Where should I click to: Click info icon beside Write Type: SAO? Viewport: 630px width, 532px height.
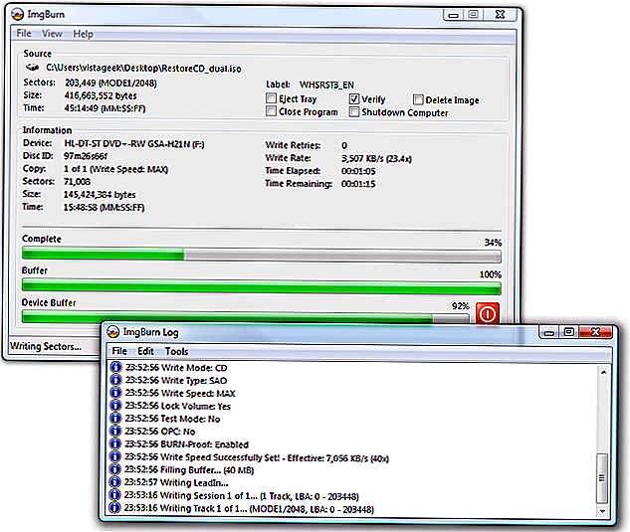pyautogui.click(x=115, y=380)
